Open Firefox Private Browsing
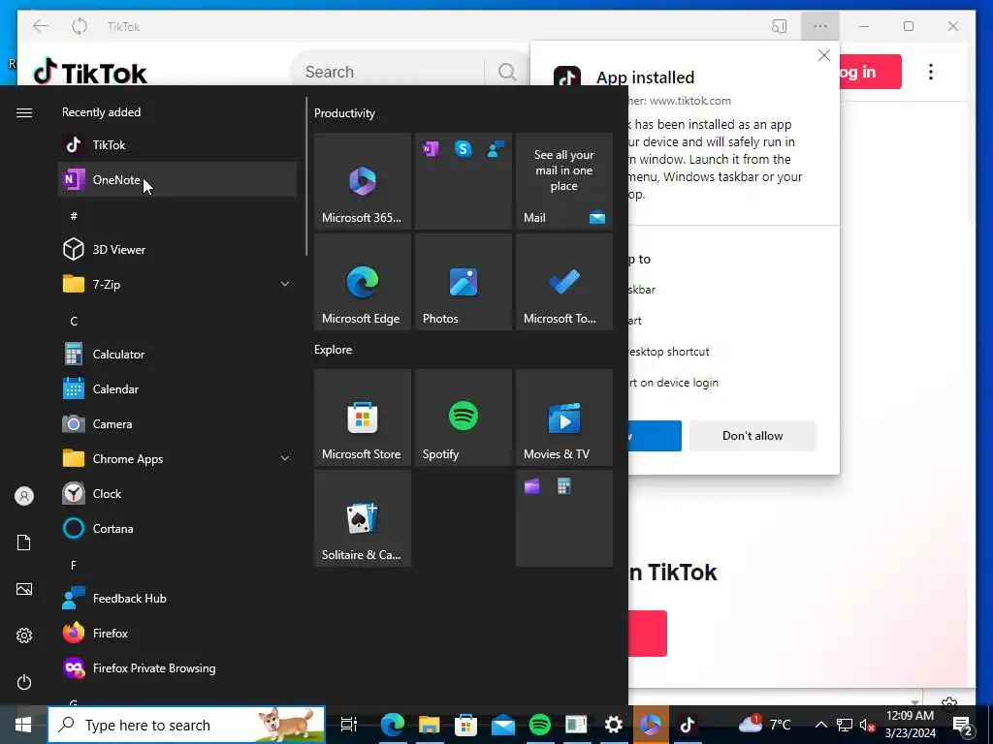 tap(177, 668)
